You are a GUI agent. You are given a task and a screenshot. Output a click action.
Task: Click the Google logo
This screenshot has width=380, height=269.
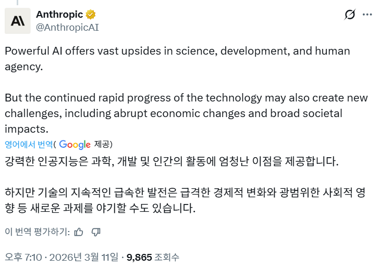tap(75, 145)
